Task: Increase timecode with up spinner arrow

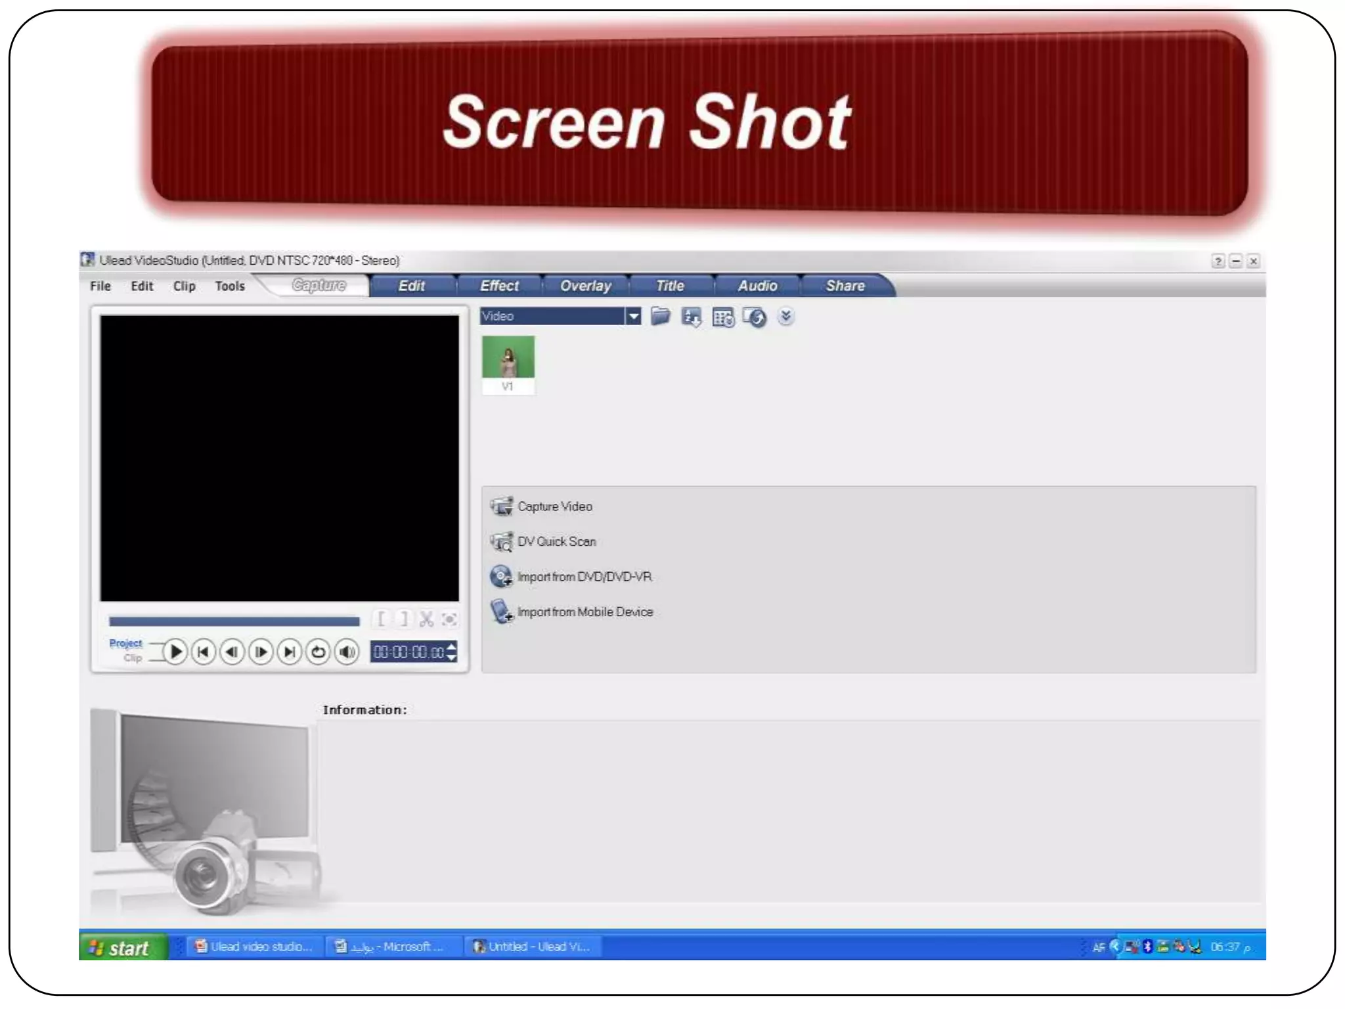Action: 452,646
